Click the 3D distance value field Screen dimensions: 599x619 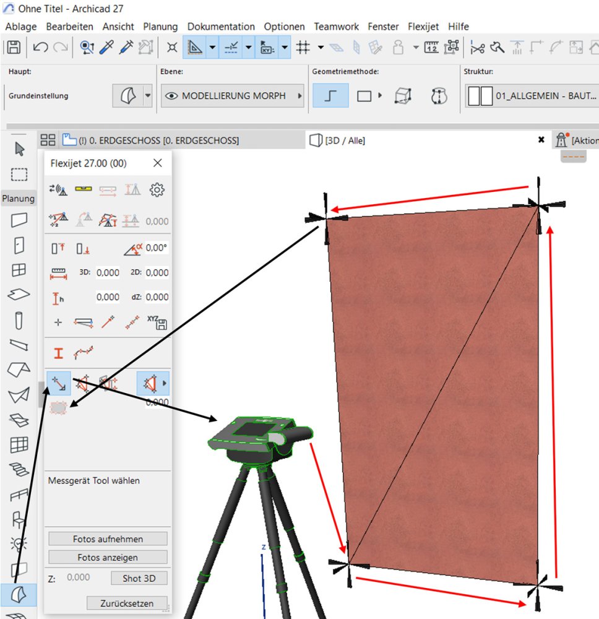[x=108, y=273]
